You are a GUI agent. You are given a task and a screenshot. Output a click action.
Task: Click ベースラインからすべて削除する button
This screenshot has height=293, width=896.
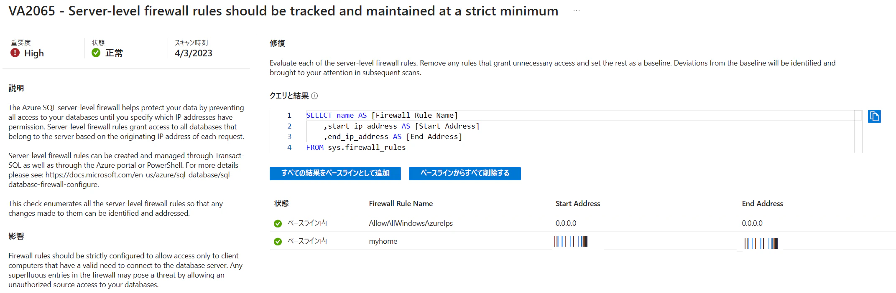pyautogui.click(x=465, y=173)
